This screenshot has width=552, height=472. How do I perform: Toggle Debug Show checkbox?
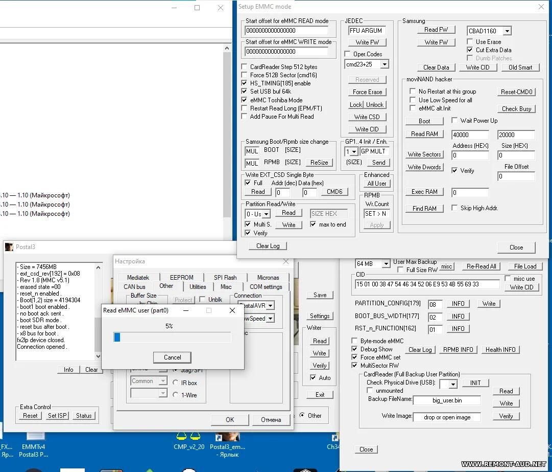point(354,349)
